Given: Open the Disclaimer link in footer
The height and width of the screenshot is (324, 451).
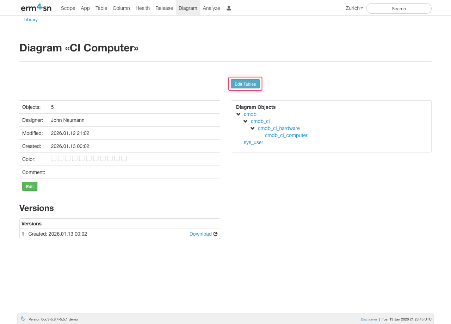Looking at the screenshot, I should click(369, 319).
